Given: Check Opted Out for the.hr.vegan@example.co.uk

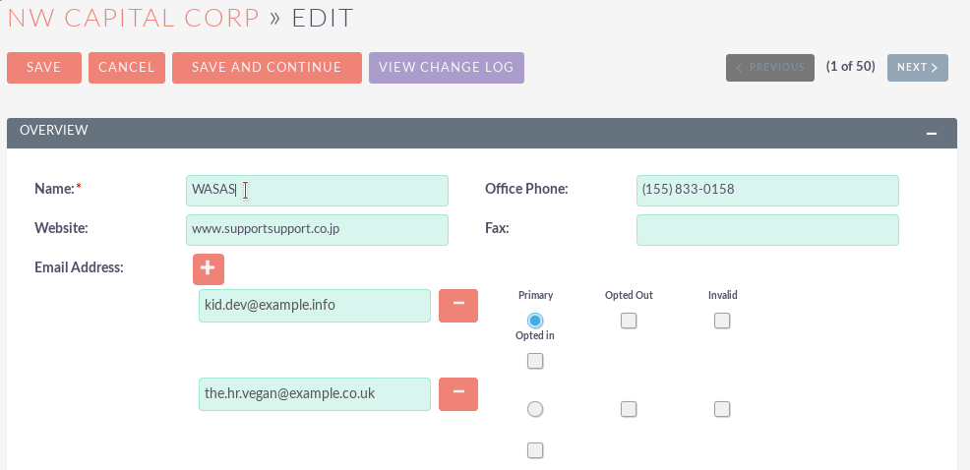Looking at the screenshot, I should 629,409.
